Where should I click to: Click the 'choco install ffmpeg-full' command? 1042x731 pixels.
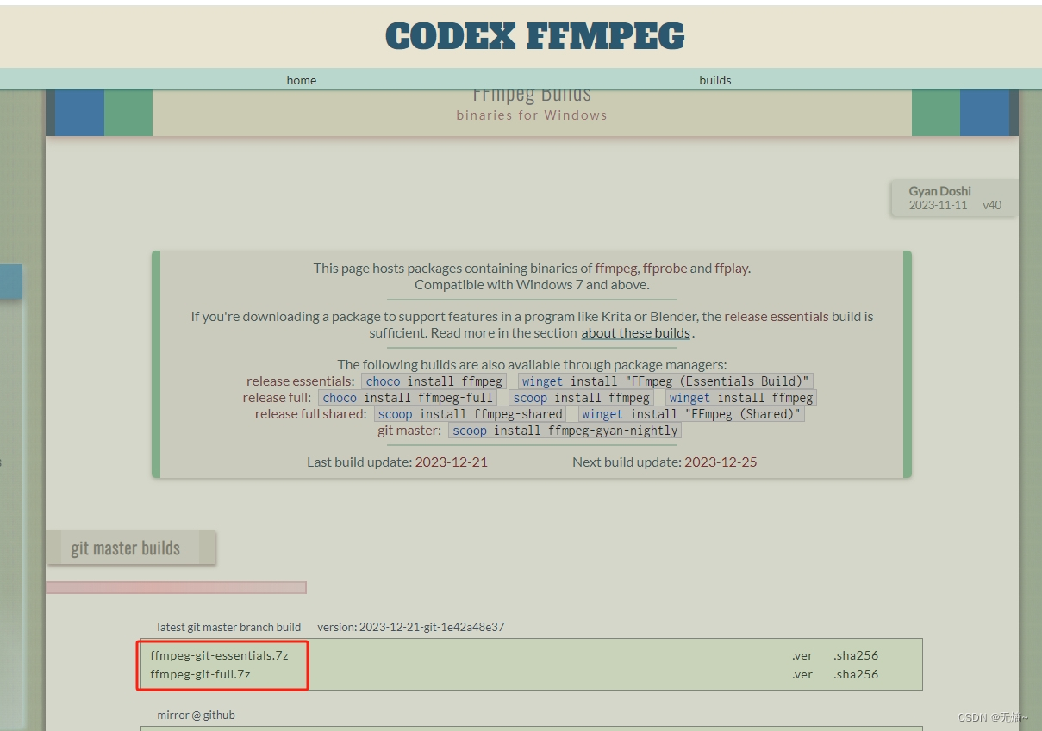coord(409,398)
